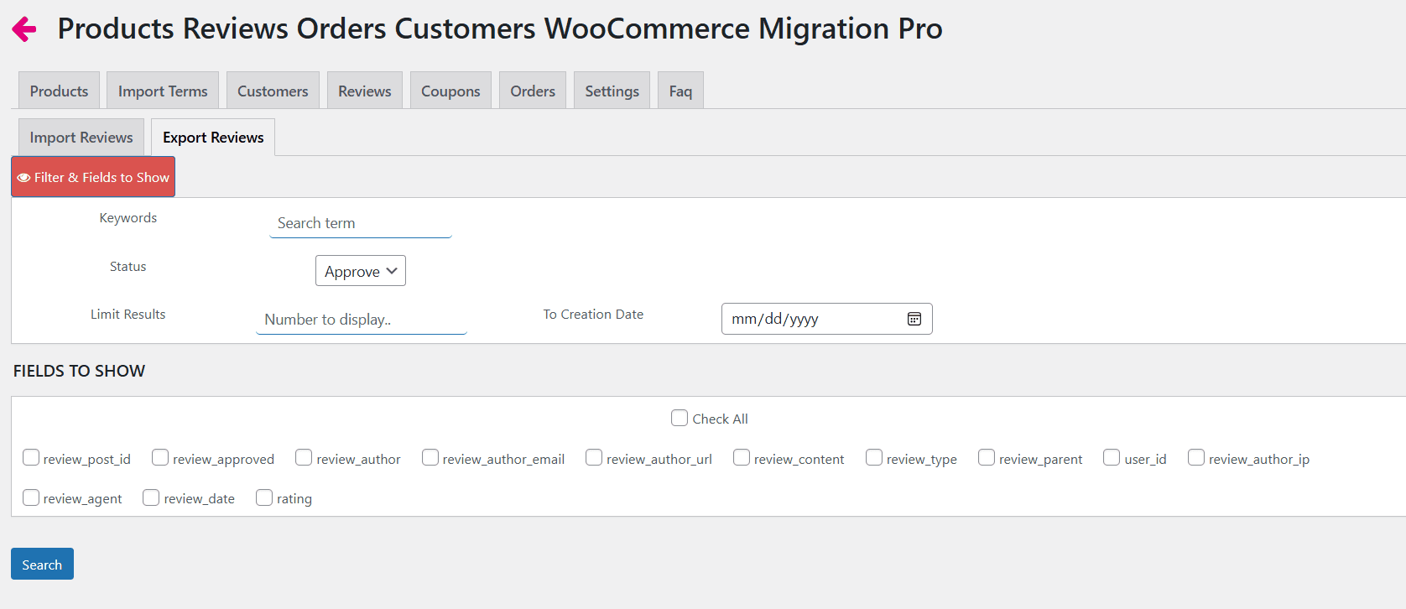Screen dimensions: 1406x609
Task: Click the To Creation Date input
Action: point(827,319)
